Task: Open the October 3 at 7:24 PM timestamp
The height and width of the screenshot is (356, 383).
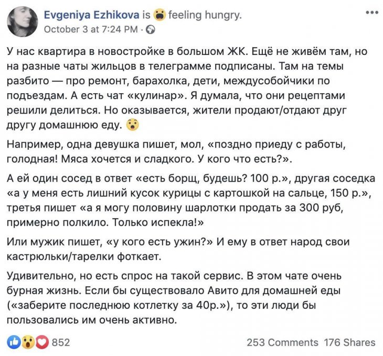Action: click(x=91, y=30)
